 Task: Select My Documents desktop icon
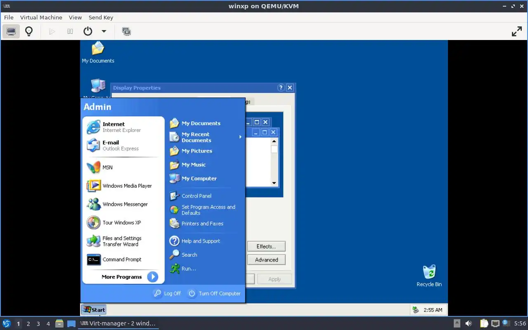click(98, 52)
